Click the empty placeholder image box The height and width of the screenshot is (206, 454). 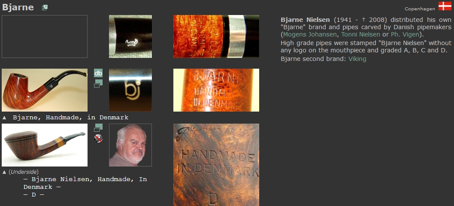[45, 36]
